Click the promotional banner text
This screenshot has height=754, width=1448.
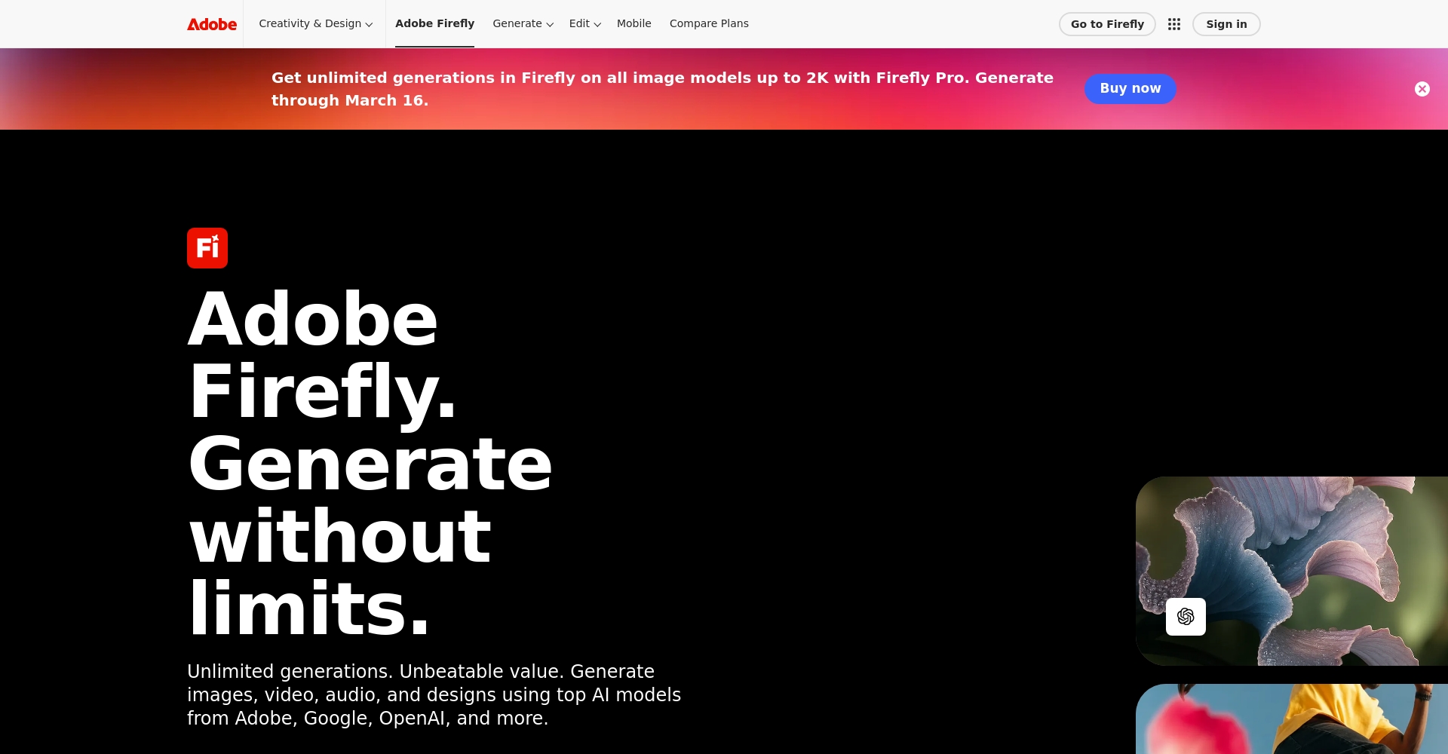(662, 88)
